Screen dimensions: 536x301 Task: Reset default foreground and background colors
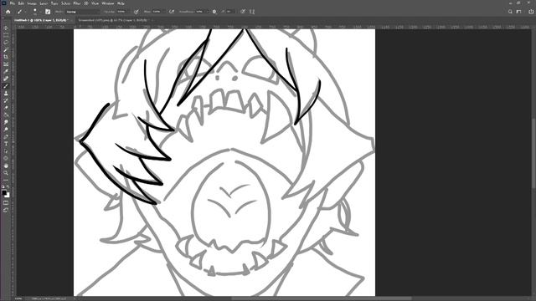click(3, 187)
